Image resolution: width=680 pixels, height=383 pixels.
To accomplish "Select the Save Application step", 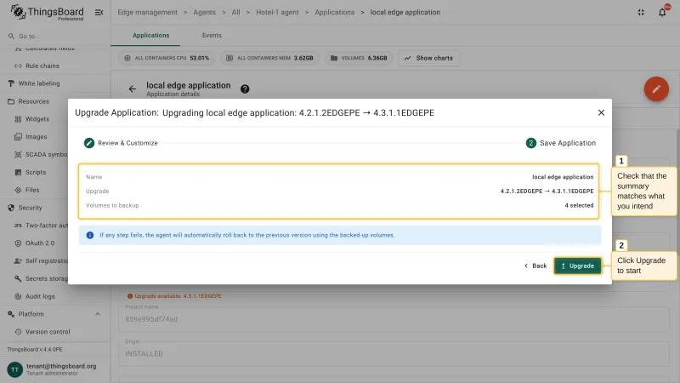I will click(x=561, y=143).
